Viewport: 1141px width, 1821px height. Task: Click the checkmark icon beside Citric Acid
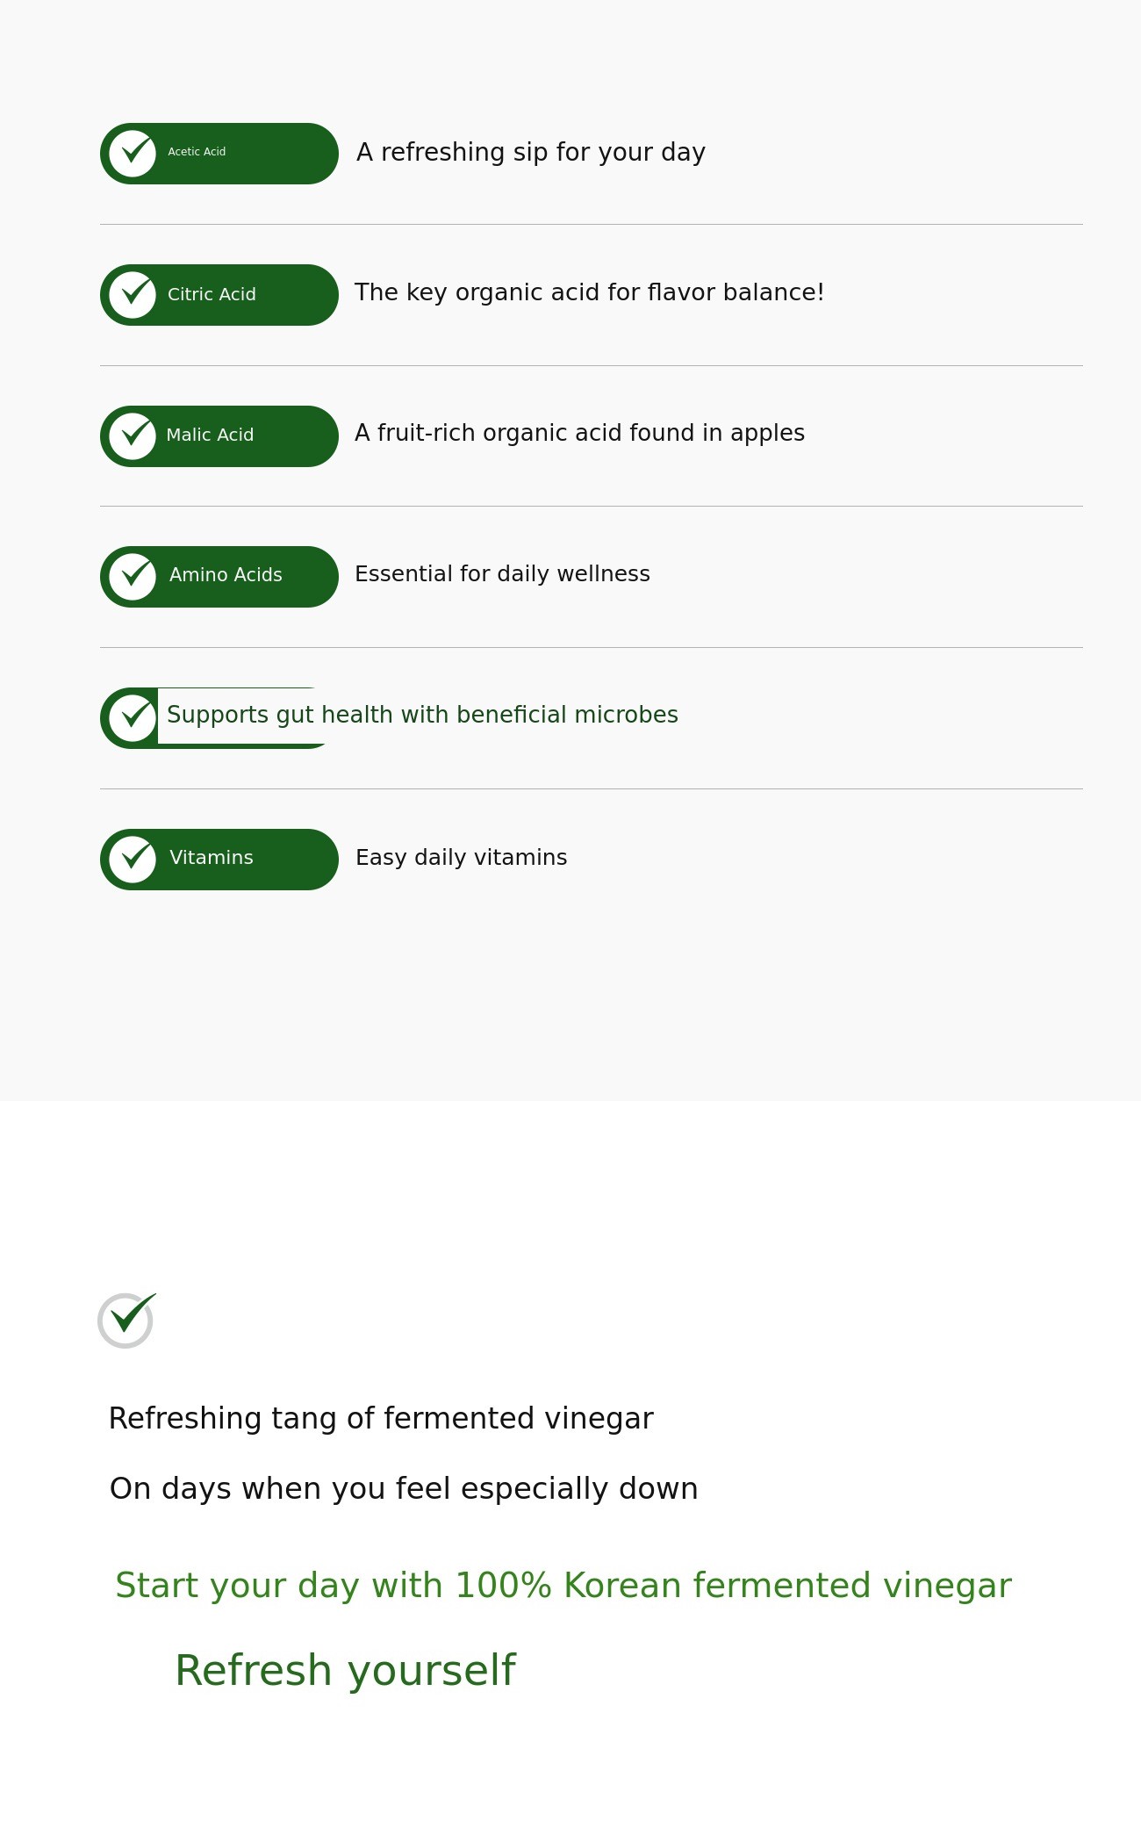coord(133,295)
